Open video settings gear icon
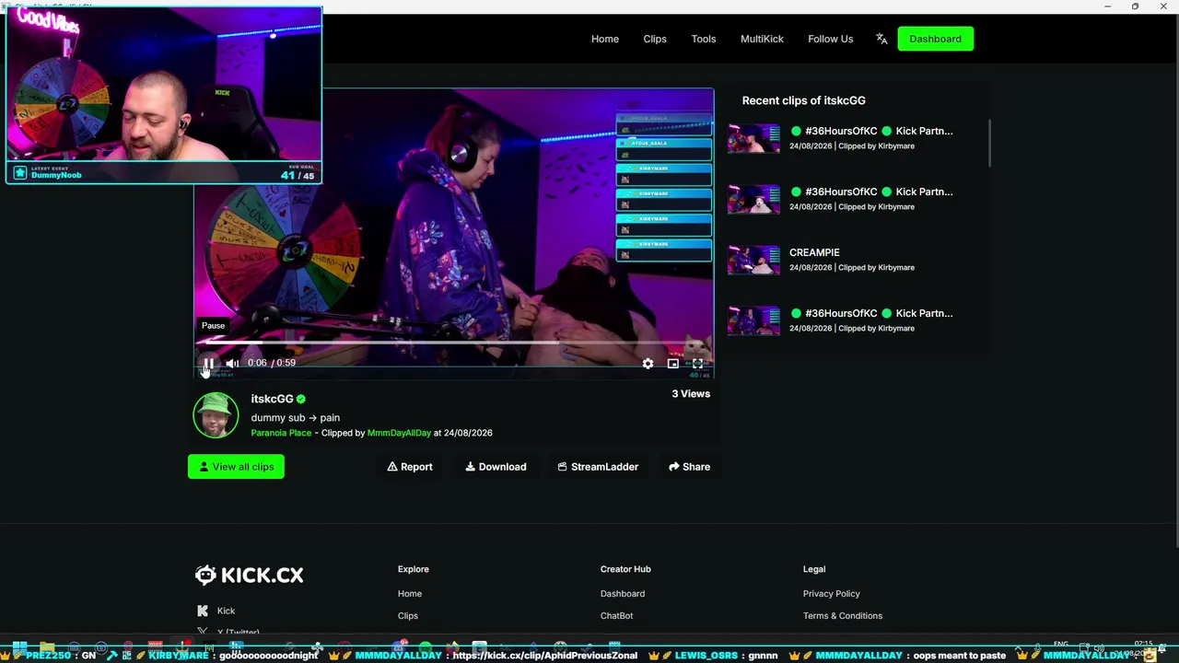Viewport: 1179px width, 663px height. [648, 364]
